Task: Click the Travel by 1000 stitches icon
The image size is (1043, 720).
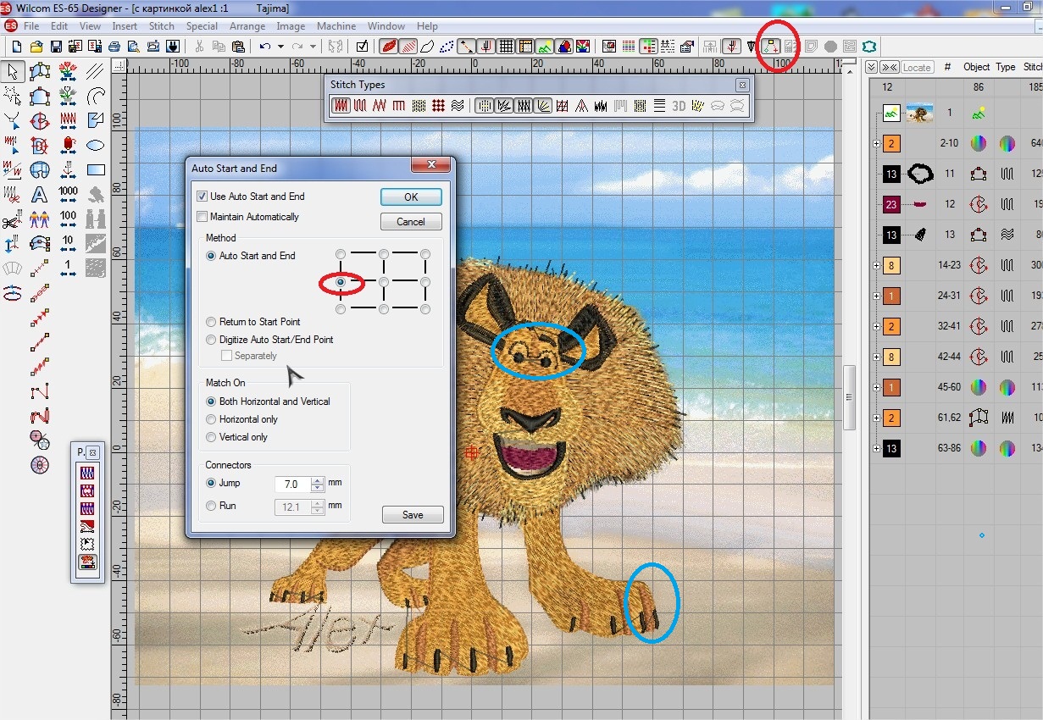Action: 69,195
